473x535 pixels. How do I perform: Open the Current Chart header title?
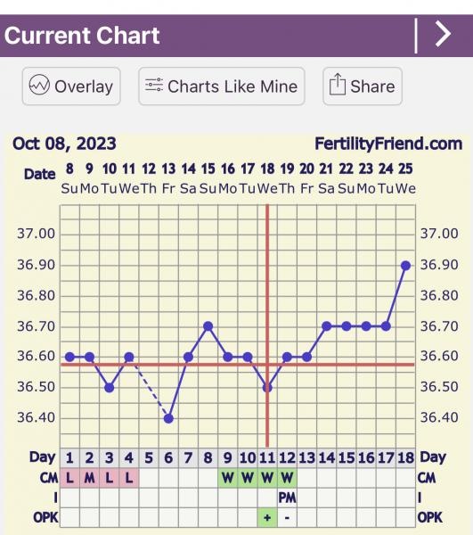[x=82, y=35]
